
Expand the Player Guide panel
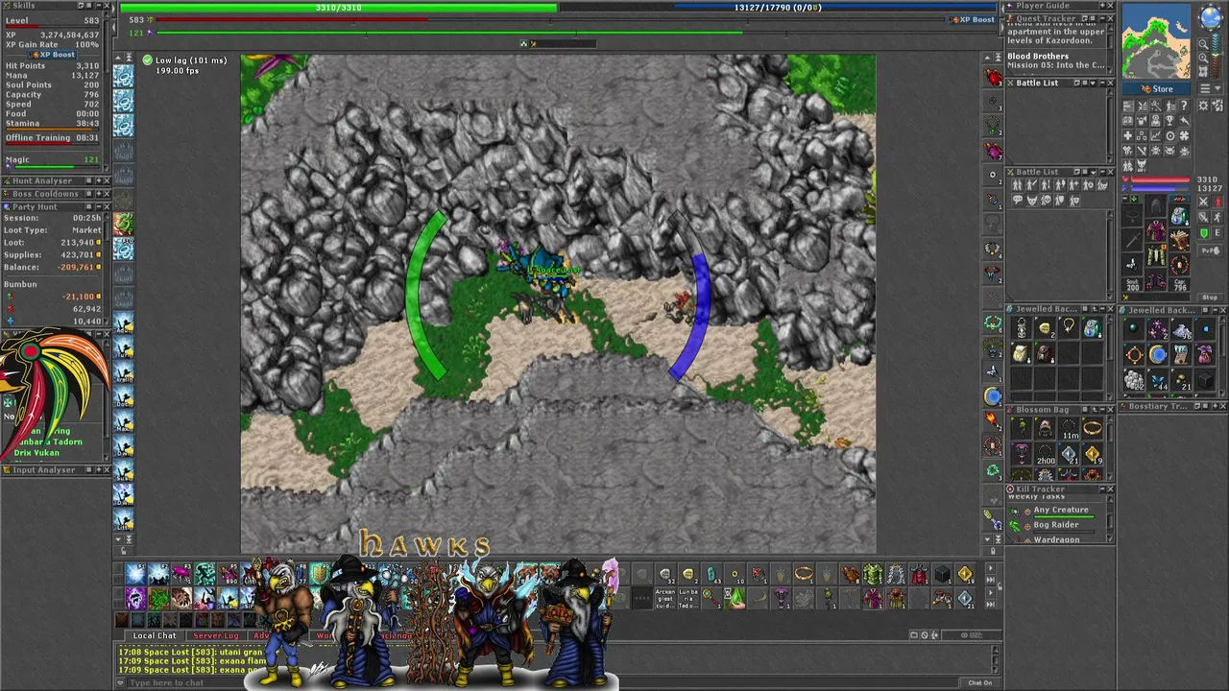[x=1102, y=6]
